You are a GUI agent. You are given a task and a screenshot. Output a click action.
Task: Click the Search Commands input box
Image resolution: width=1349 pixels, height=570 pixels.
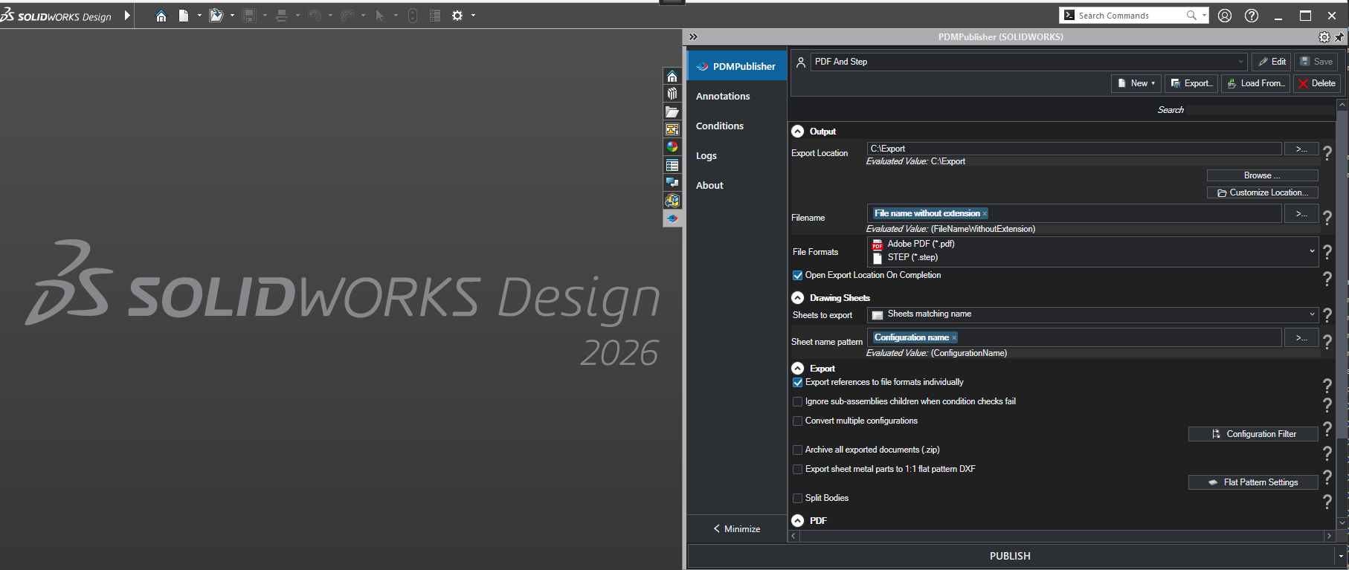(x=1129, y=16)
